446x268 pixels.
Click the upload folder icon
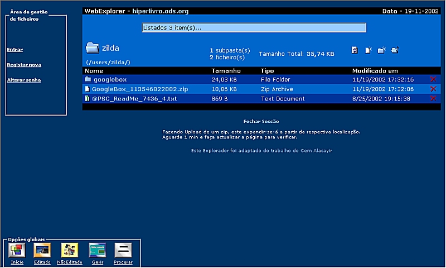click(395, 50)
